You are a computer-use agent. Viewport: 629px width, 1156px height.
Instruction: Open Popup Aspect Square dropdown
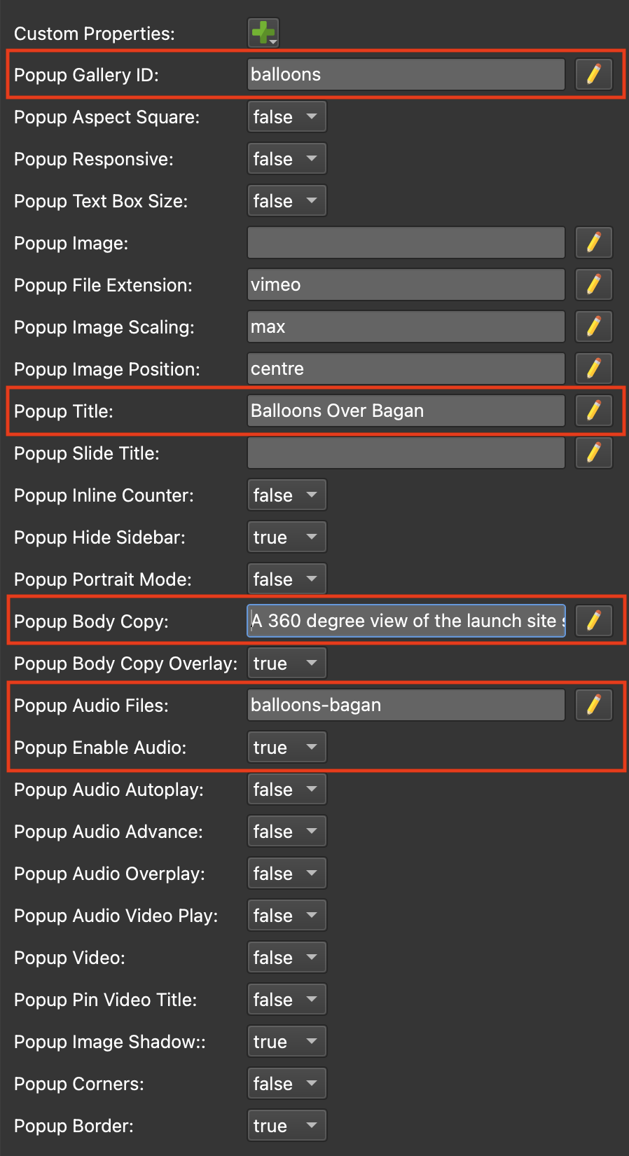tap(287, 117)
